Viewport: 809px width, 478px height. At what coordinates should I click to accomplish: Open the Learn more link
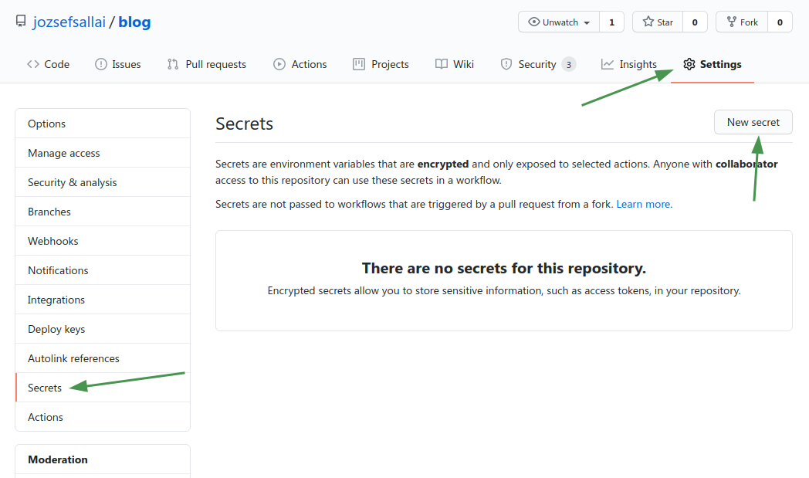point(642,204)
